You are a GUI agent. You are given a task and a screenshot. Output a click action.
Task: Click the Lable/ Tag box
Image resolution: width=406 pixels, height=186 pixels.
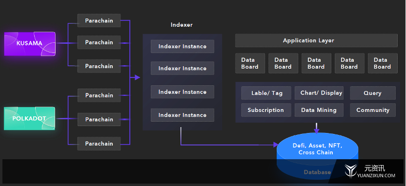coord(266,93)
